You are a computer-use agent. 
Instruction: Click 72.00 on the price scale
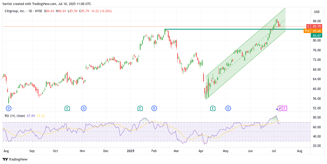[317, 60]
